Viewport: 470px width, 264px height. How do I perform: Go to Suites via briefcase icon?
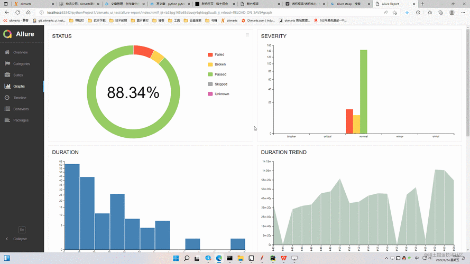(7, 75)
